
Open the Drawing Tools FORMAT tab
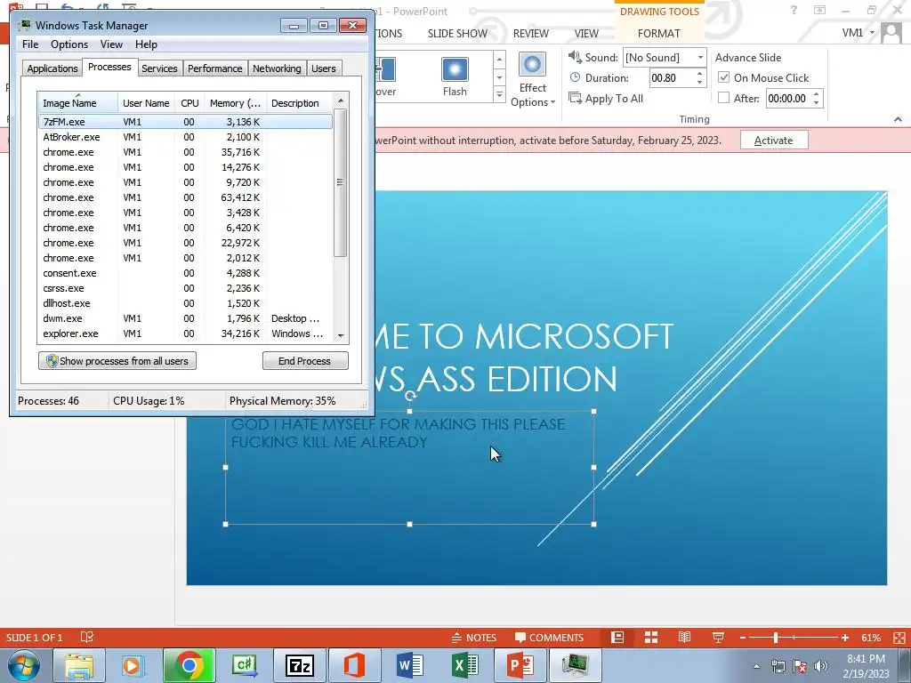(x=659, y=34)
